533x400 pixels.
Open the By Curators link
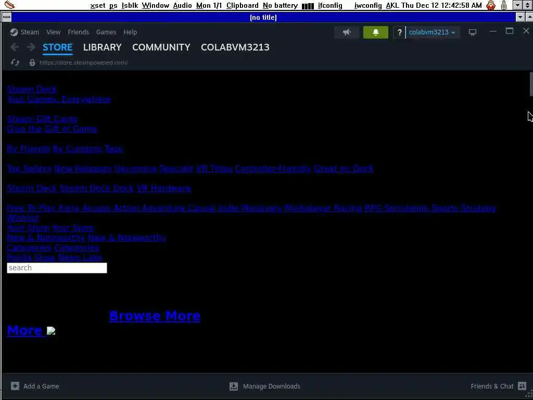coord(77,148)
